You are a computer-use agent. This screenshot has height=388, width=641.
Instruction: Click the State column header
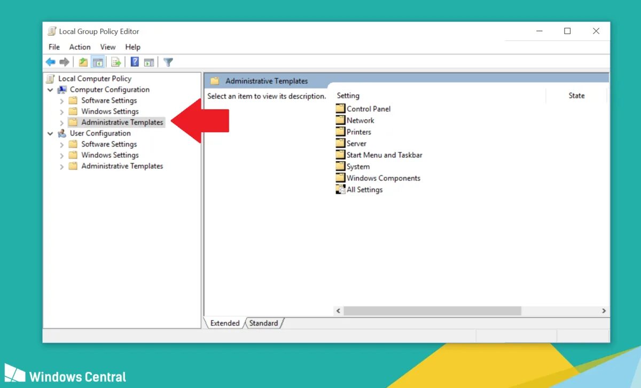[576, 95]
